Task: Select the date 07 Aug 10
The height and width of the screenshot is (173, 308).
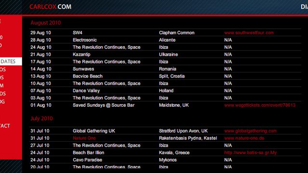Action: [x=40, y=91]
